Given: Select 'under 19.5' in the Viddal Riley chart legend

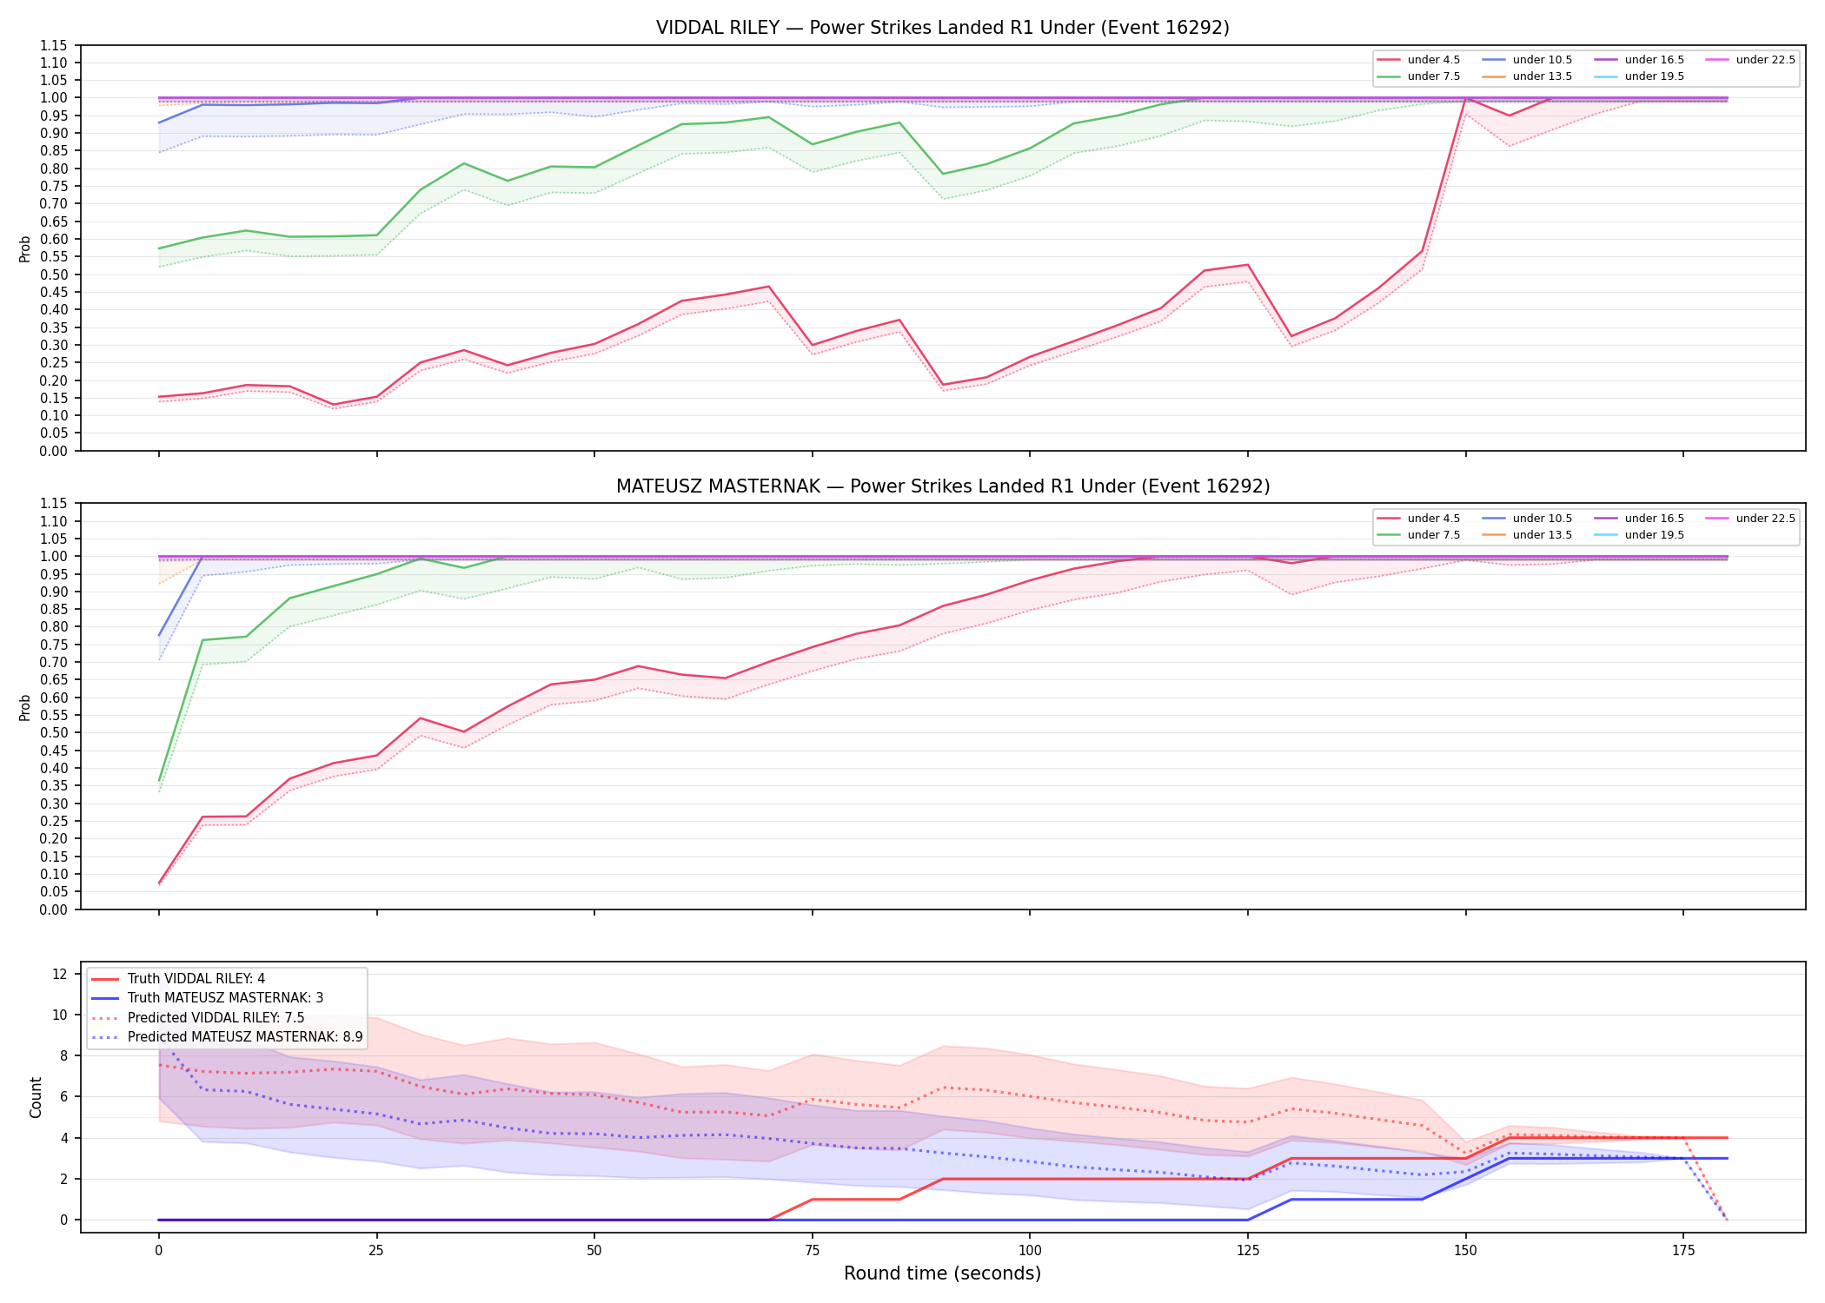Looking at the screenshot, I should tap(1640, 76).
